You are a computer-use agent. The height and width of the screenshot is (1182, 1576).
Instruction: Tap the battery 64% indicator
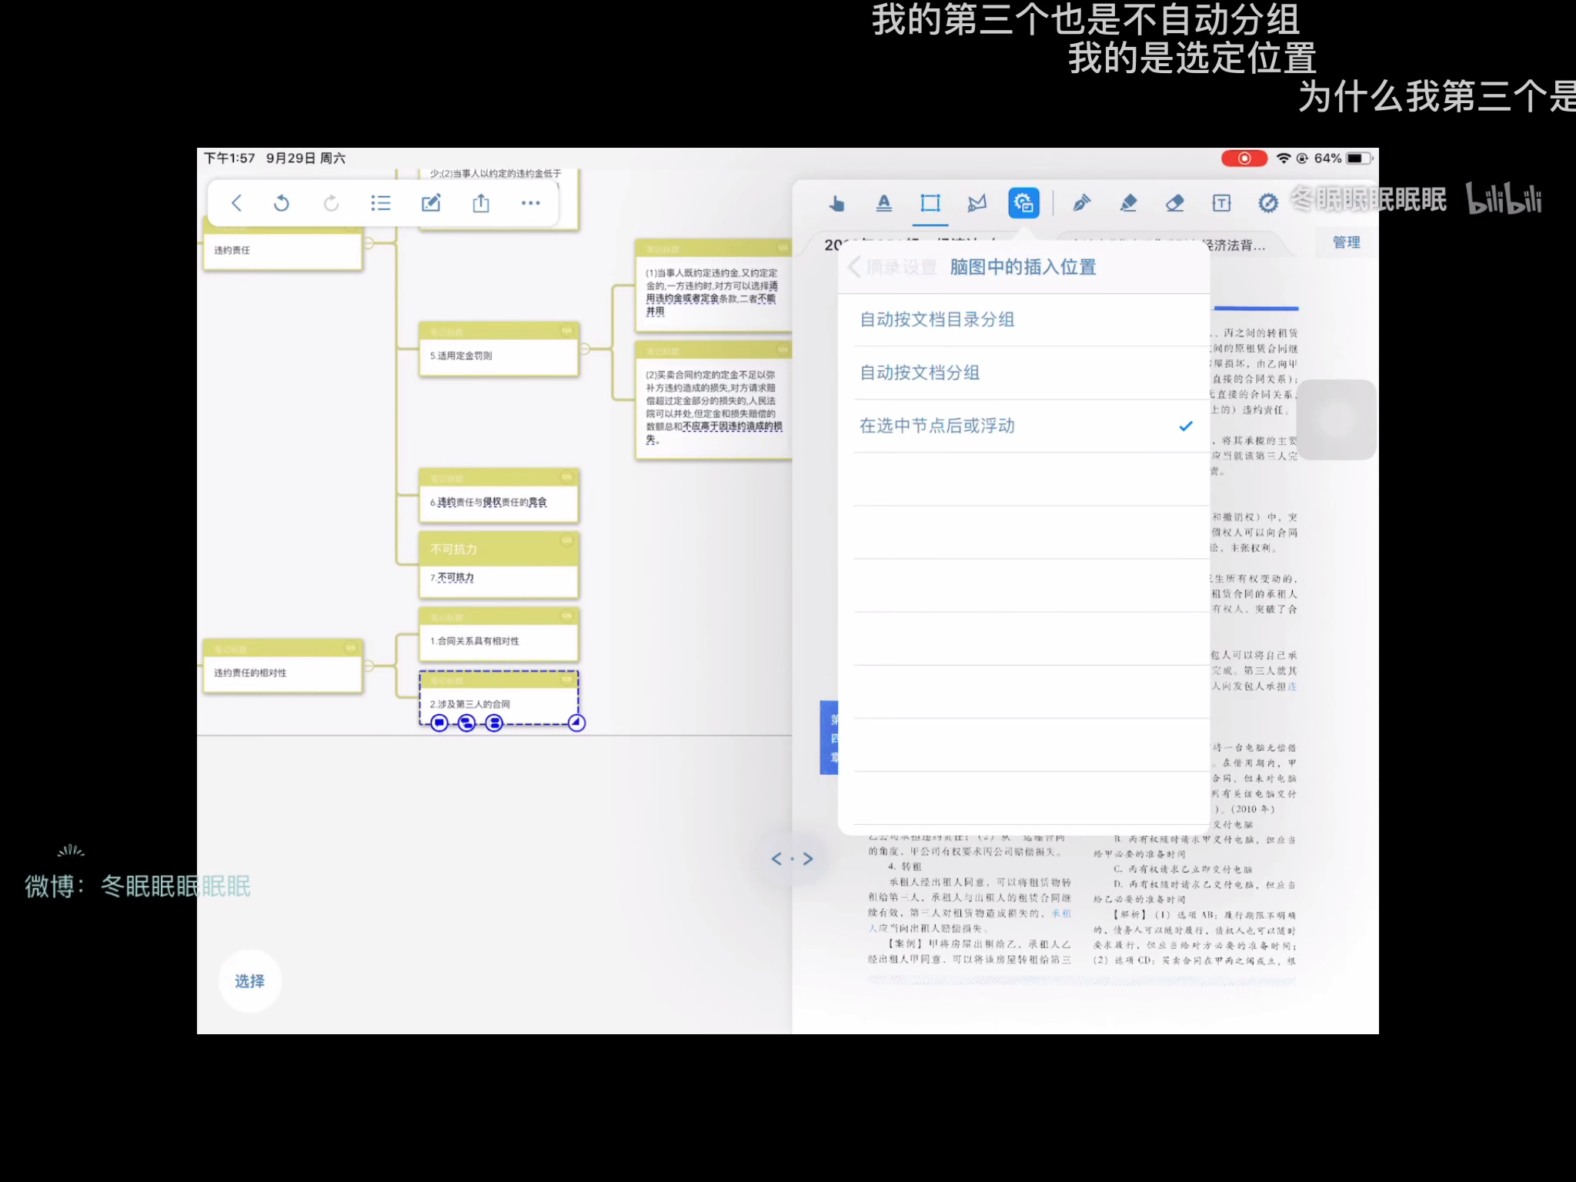1342,159
